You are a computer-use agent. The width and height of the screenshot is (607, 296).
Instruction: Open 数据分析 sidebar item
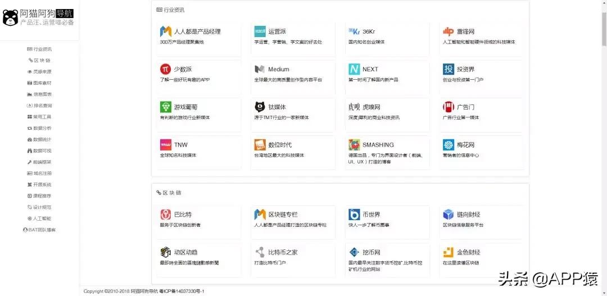click(39, 128)
